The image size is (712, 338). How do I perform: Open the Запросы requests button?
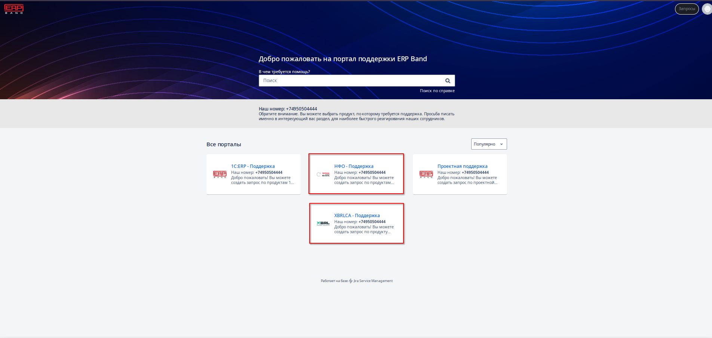tap(687, 9)
